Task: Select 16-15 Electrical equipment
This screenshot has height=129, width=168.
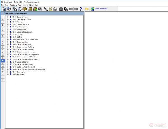Action: (x=22, y=32)
